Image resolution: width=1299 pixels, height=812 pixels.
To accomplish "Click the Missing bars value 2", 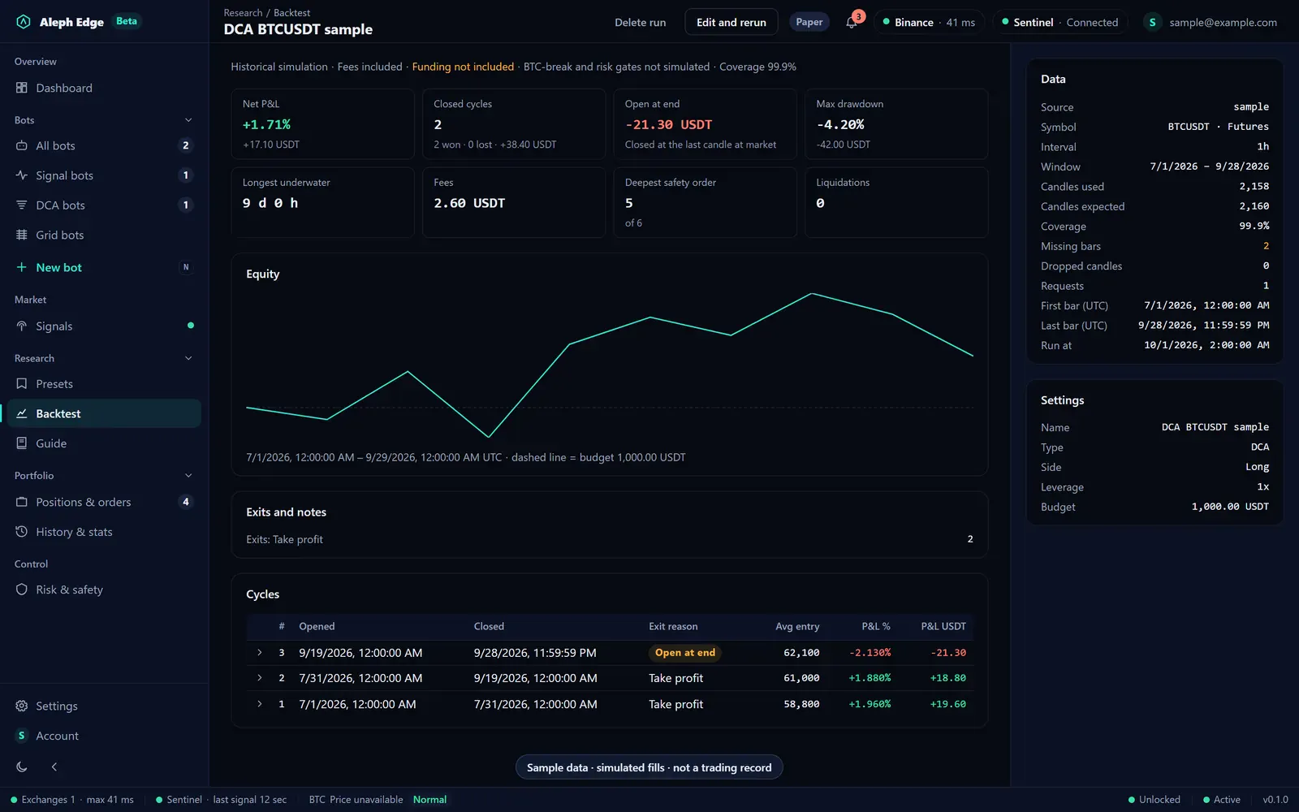I will (x=1266, y=246).
